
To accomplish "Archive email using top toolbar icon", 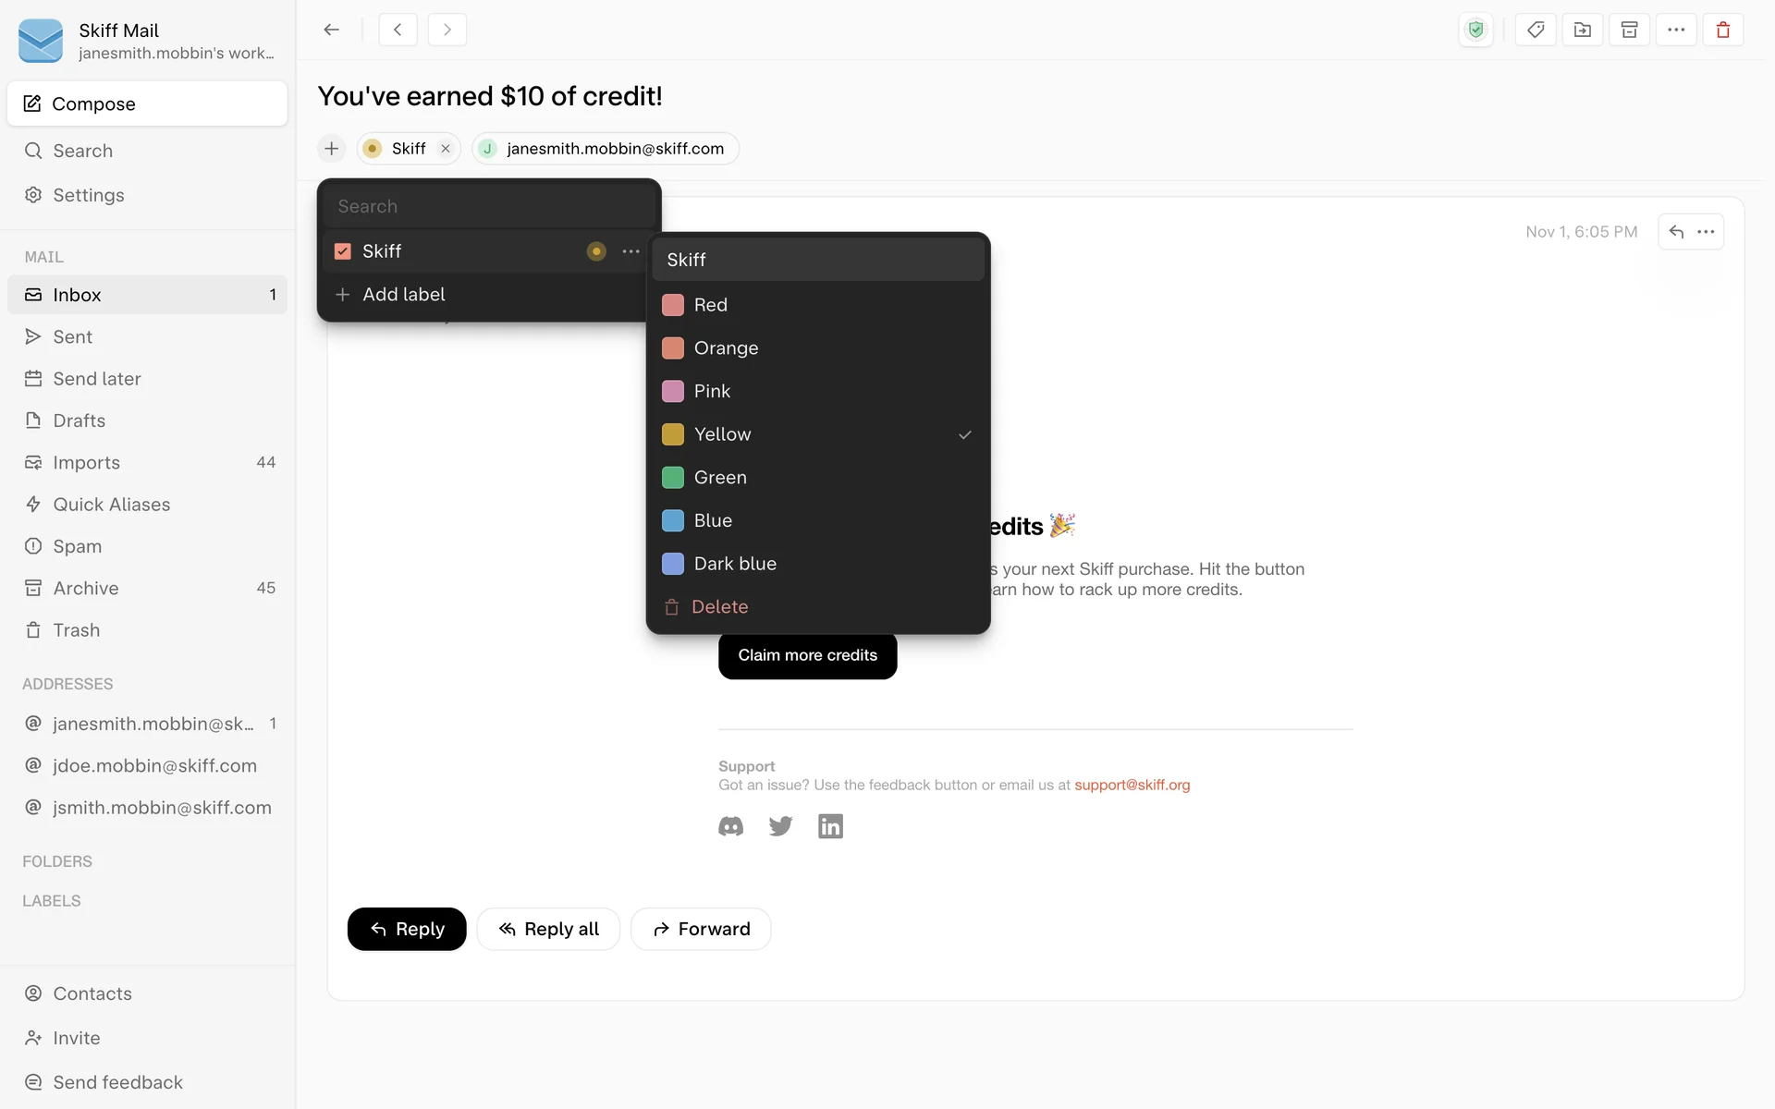I will [x=1630, y=30].
